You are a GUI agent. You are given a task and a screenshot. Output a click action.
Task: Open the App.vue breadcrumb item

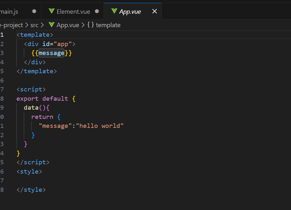click(x=68, y=25)
